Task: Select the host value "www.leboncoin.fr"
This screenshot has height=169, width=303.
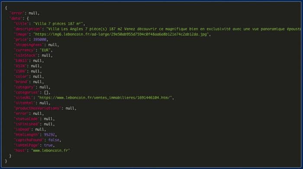Action: [51, 150]
